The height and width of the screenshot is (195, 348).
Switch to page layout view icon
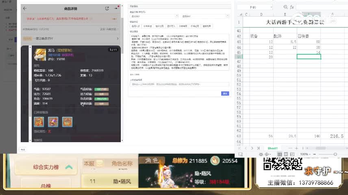coord(286,154)
